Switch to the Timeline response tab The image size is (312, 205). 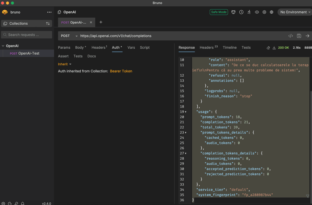pyautogui.click(x=230, y=48)
